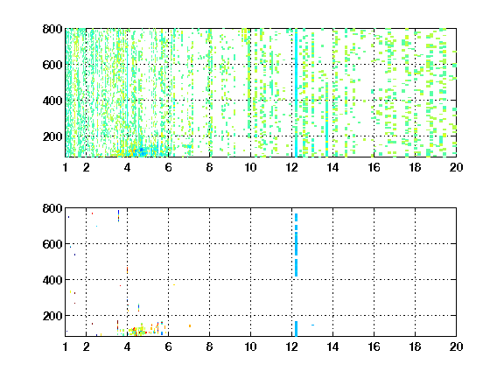Click the x-axis label 12 under bottom plot

291,346
